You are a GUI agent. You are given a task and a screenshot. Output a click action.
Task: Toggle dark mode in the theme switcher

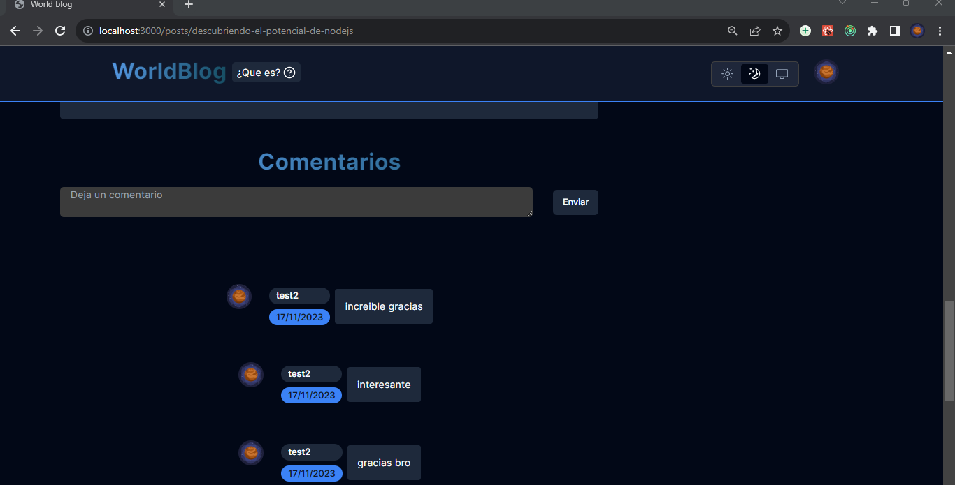(x=754, y=73)
